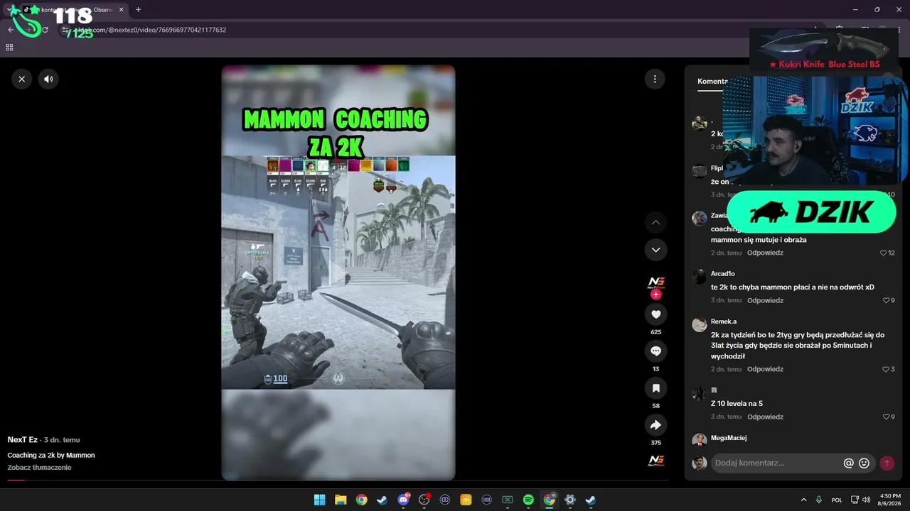Open the Komentarze tab
The image size is (910, 511).
click(712, 81)
